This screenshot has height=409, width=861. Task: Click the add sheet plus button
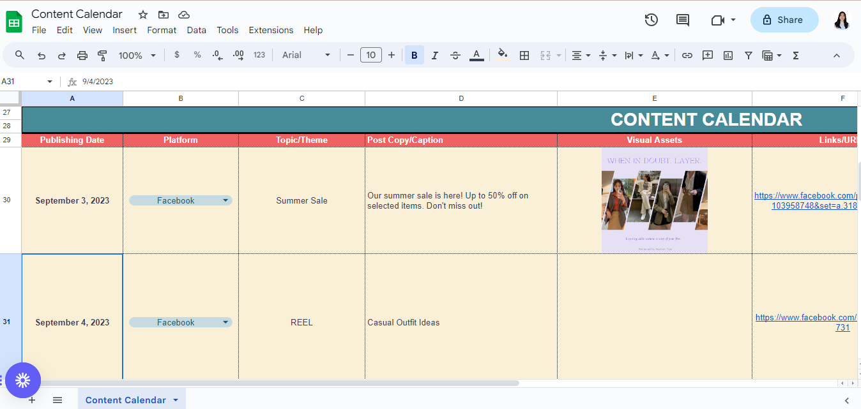[x=32, y=400]
